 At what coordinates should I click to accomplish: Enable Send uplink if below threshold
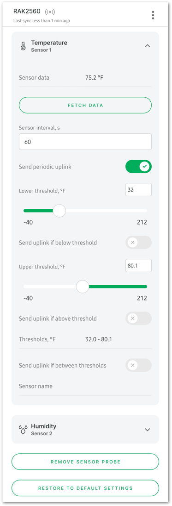138,242
